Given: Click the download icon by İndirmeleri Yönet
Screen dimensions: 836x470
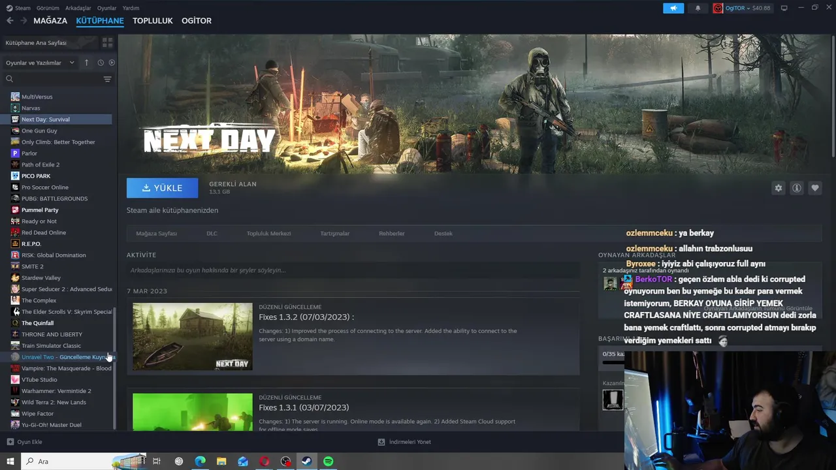Looking at the screenshot, I should click(381, 442).
